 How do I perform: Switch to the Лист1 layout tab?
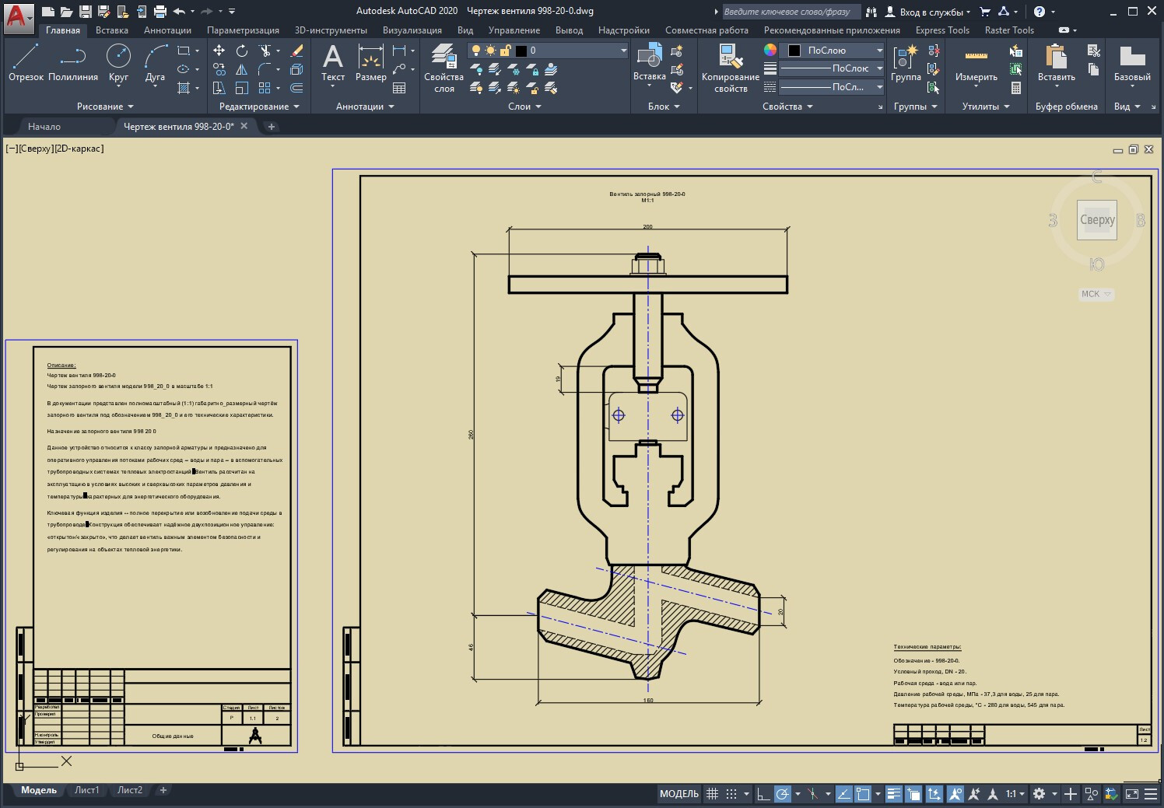(86, 790)
